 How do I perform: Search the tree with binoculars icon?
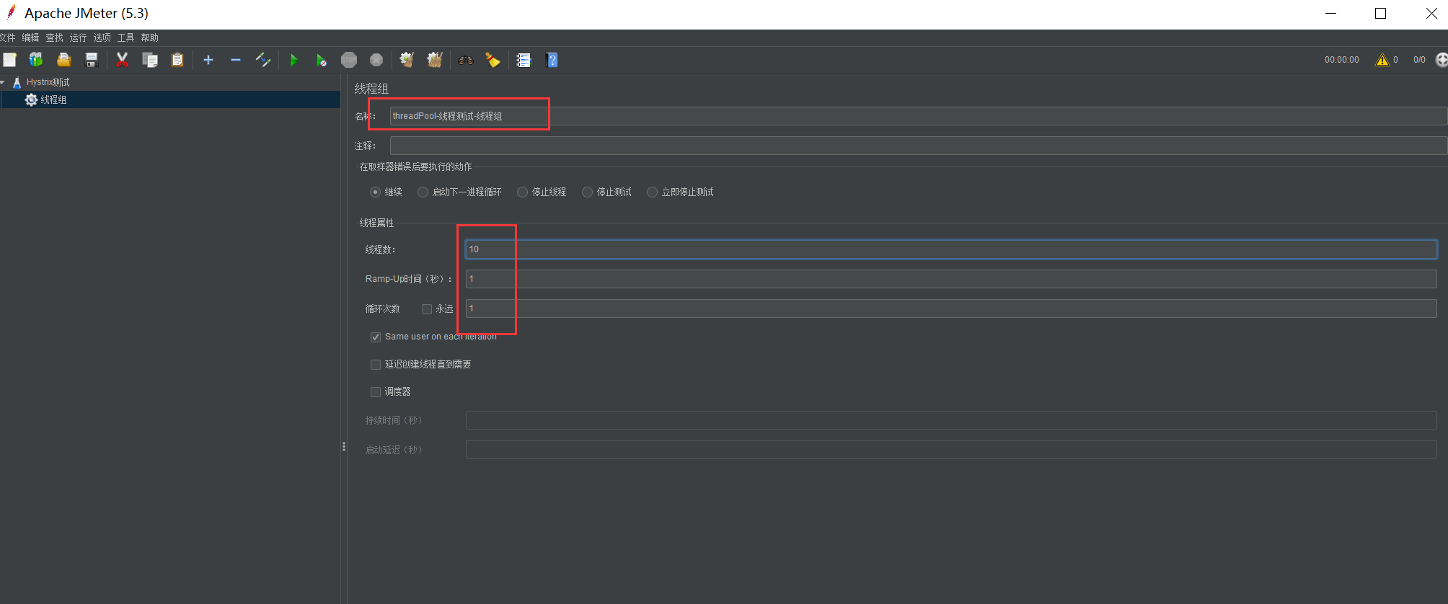(x=466, y=60)
